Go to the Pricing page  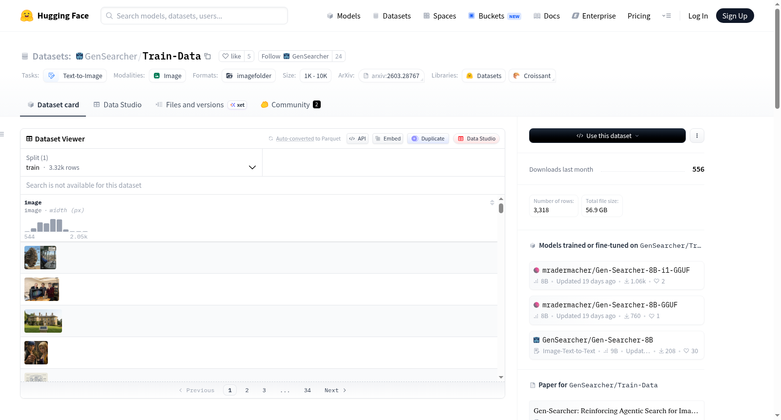pyautogui.click(x=639, y=16)
